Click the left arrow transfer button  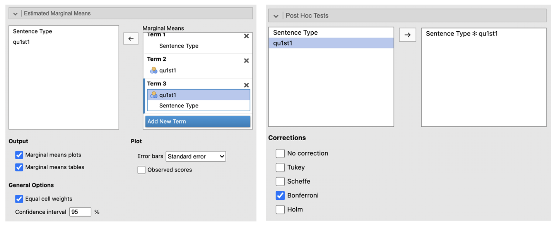tap(131, 39)
